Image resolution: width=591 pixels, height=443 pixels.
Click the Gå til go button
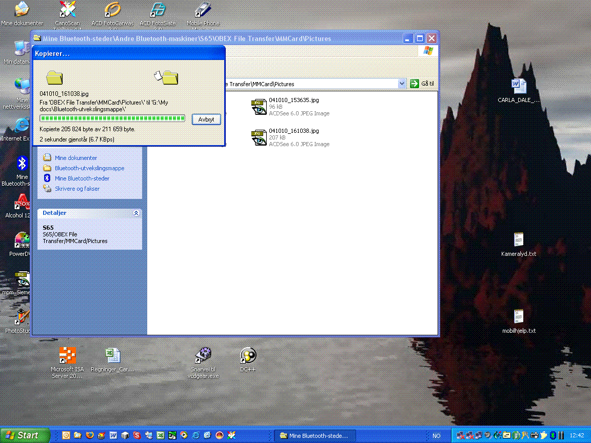coord(422,84)
